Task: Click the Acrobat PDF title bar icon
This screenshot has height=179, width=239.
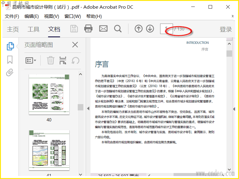Action: 8,7
